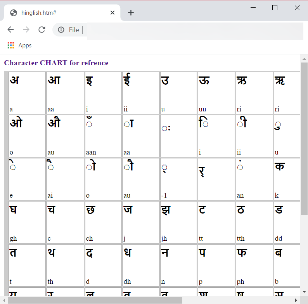The width and height of the screenshot is (308, 304).
Task: Click the ऊ character labeled uu
Action: pos(204,80)
